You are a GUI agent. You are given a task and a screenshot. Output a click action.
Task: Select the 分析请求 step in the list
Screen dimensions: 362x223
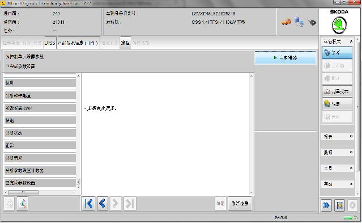[40, 158]
